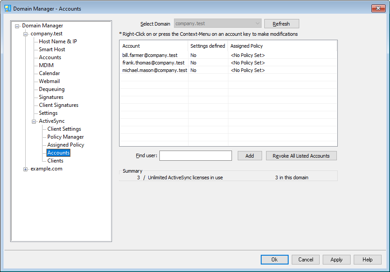Select the Host Name & IP tree item
The image size is (390, 272).
click(x=58, y=42)
